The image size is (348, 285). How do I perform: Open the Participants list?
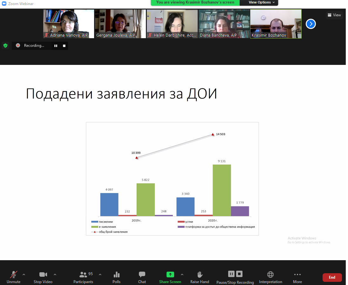click(84, 277)
